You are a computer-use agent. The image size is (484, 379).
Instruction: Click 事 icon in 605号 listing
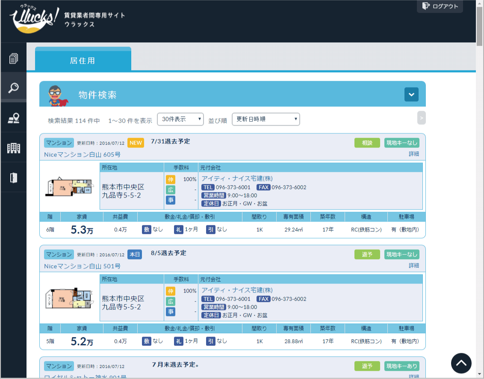click(x=171, y=200)
